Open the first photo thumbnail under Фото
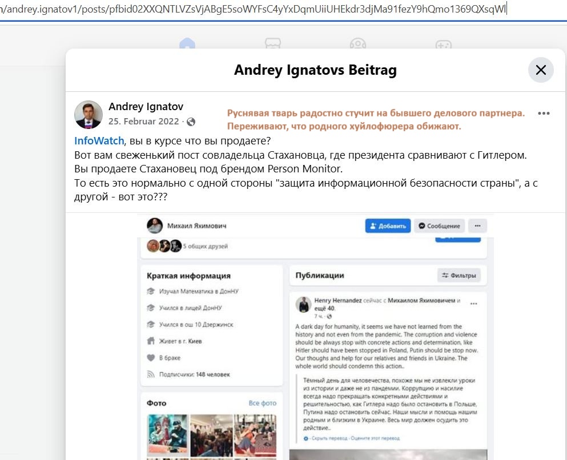 tap(168, 435)
